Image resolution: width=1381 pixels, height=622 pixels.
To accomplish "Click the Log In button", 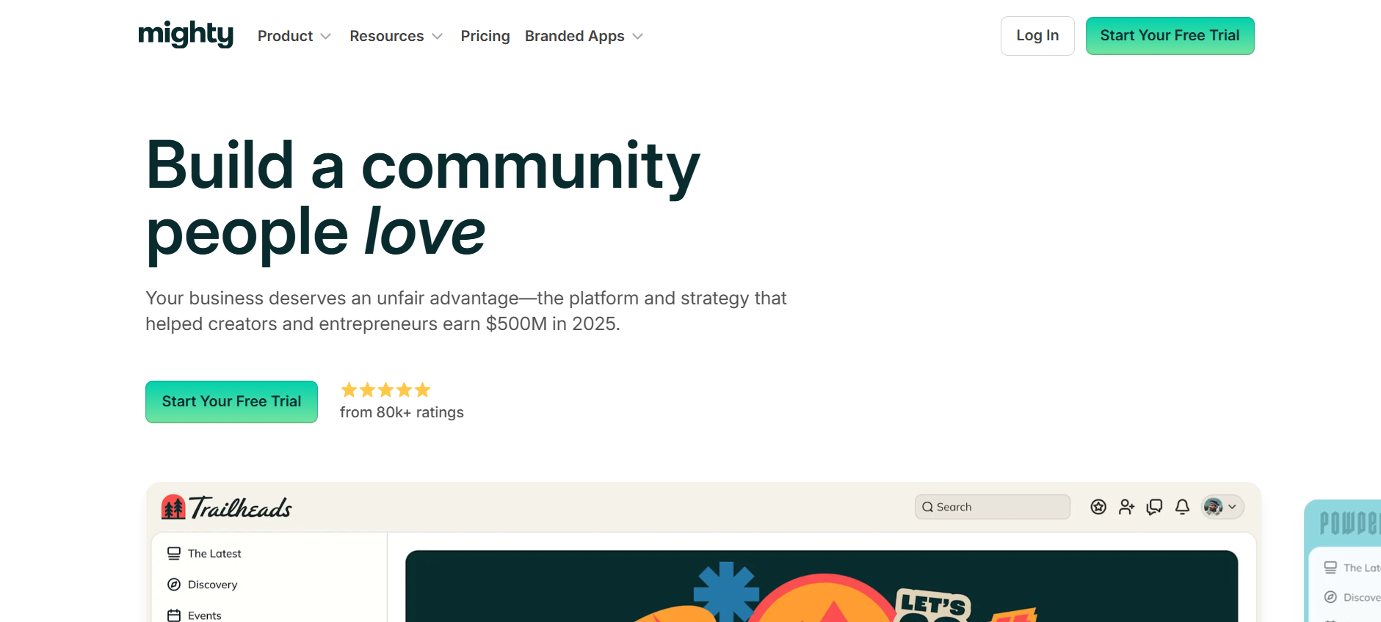I will 1037,36.
